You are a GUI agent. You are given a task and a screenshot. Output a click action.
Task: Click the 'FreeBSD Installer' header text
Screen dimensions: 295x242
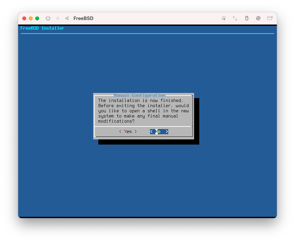pos(42,28)
